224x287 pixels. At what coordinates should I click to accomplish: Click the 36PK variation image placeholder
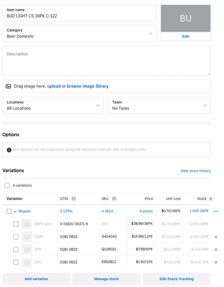click(x=27, y=224)
